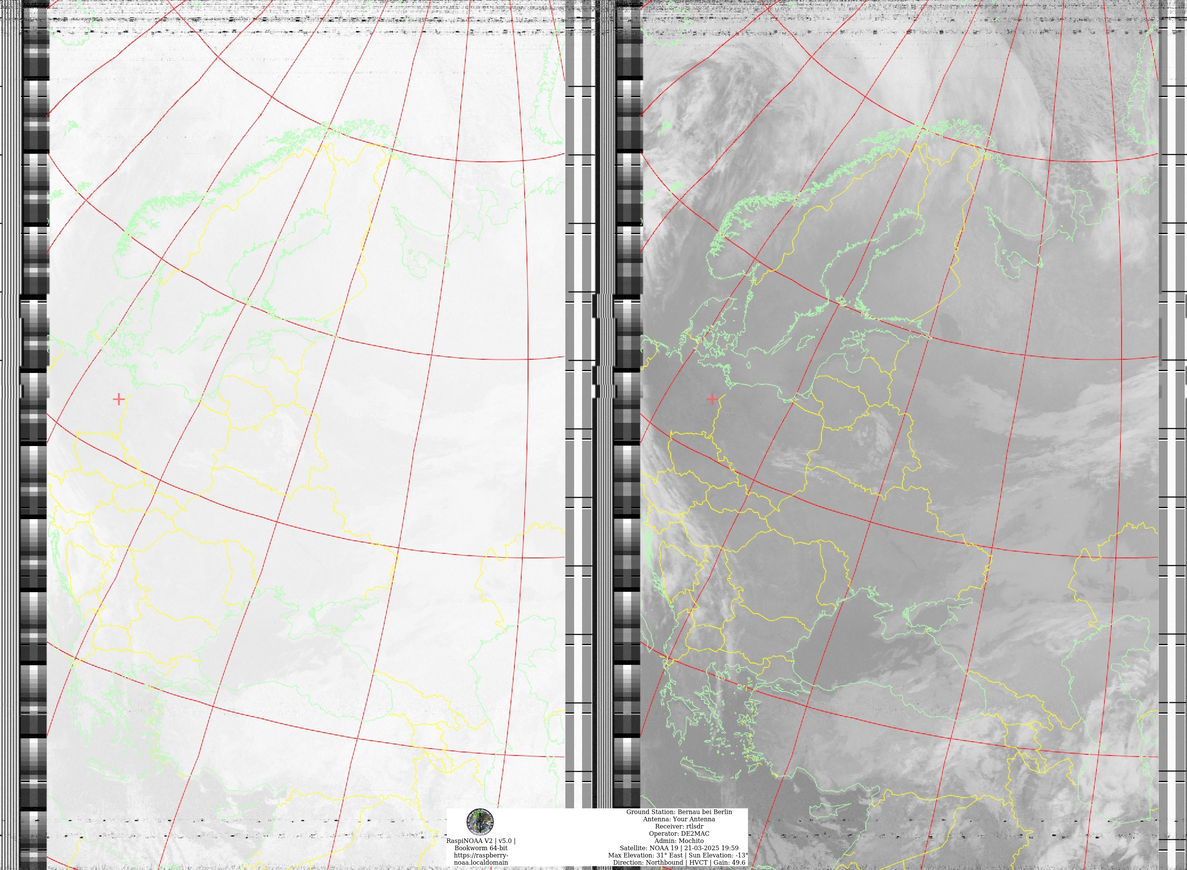Click the 'Max Elevation: 31° East' line
Viewport: 1187px width, 870px height.
click(x=678, y=855)
